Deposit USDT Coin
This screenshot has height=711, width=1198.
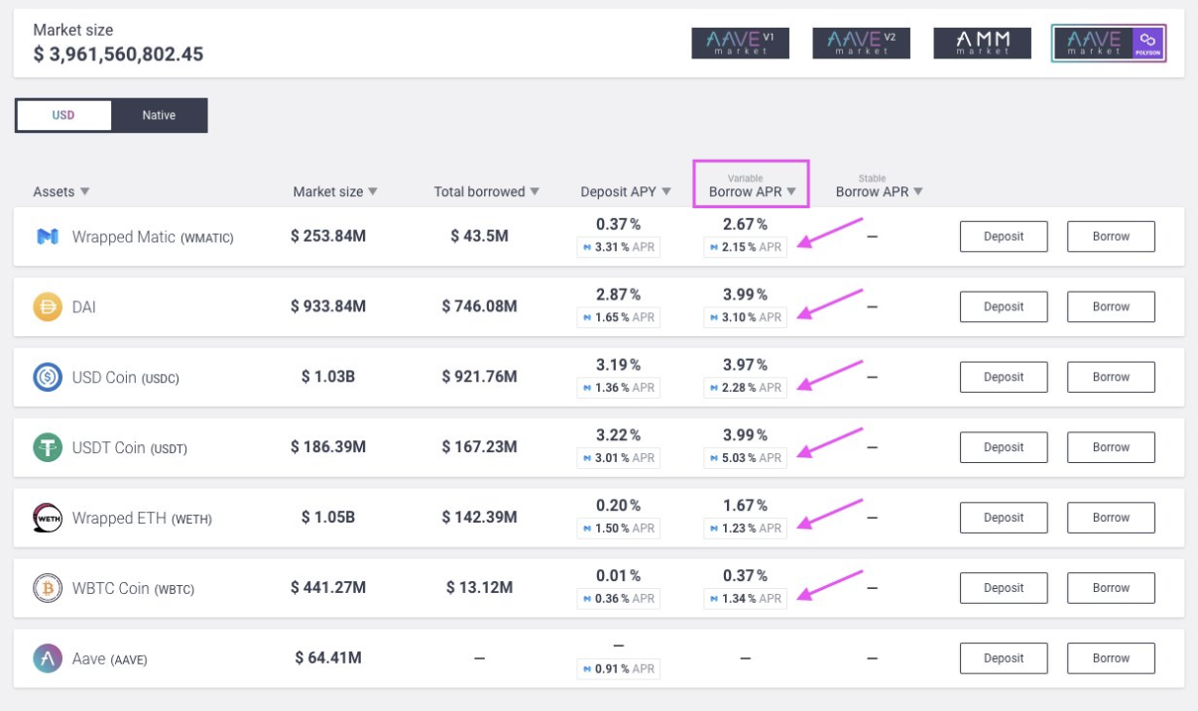pos(1004,448)
